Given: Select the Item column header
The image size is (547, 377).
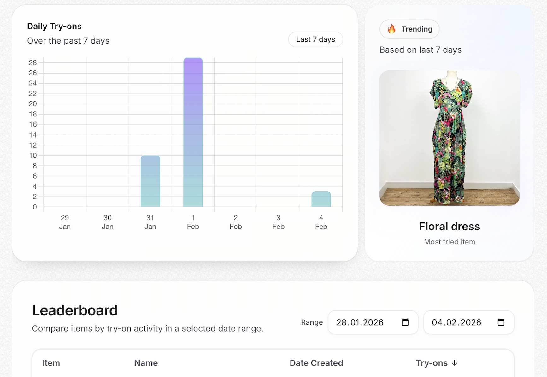Looking at the screenshot, I should click(51, 363).
